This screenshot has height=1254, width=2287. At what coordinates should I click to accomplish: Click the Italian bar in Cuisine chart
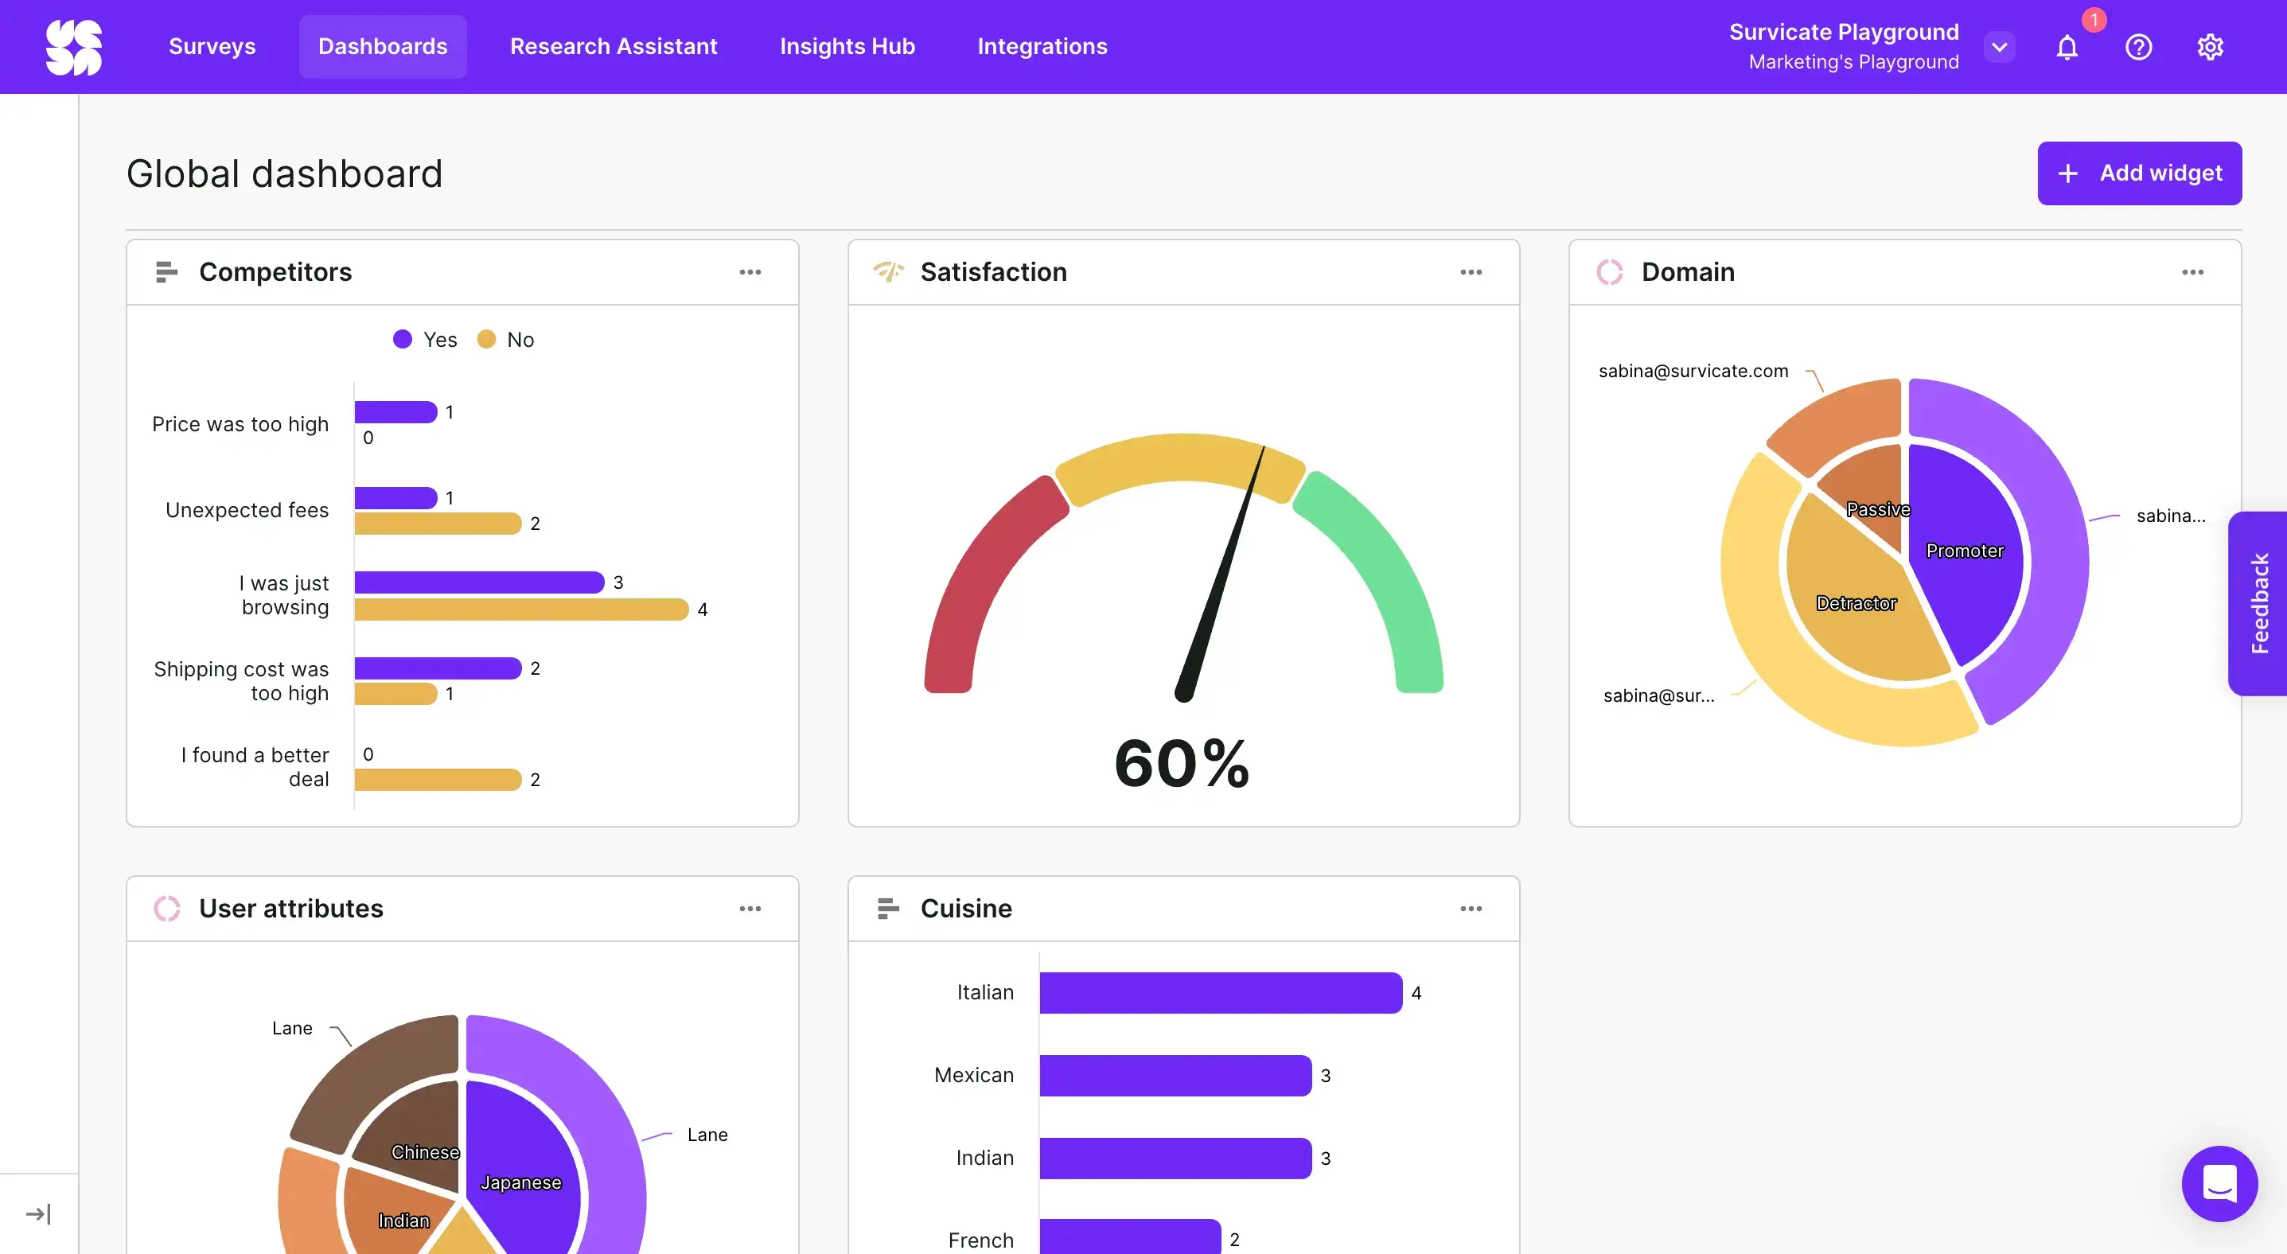pyautogui.click(x=1221, y=992)
